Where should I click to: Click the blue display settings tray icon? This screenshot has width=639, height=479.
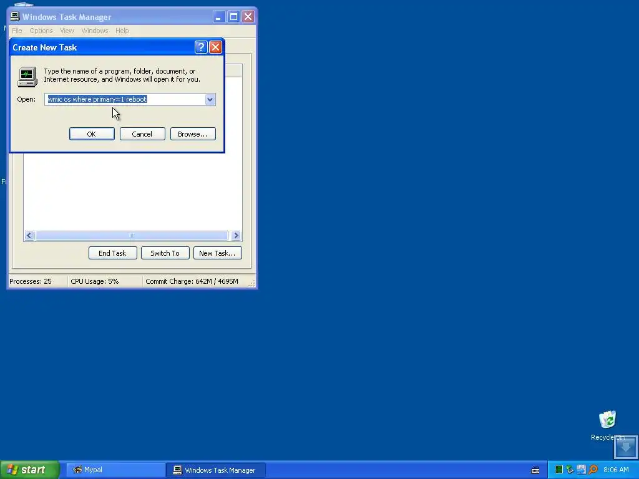(581, 470)
